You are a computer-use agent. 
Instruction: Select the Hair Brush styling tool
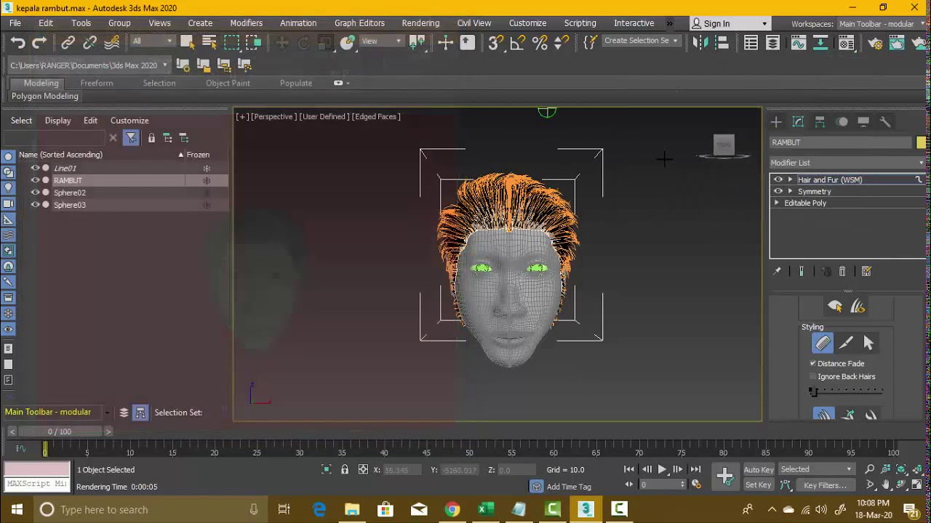click(823, 344)
